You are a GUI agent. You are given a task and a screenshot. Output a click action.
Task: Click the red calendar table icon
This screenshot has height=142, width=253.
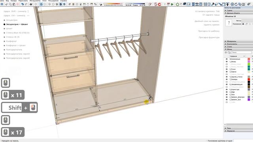168,4
